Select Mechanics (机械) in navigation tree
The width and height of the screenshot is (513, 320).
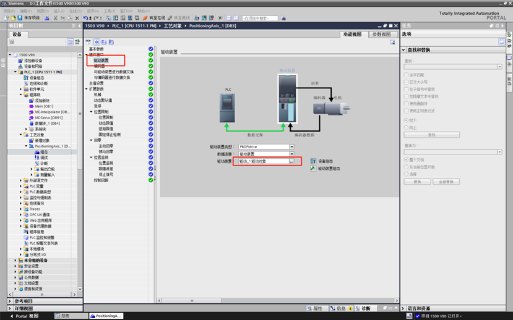tap(98, 95)
